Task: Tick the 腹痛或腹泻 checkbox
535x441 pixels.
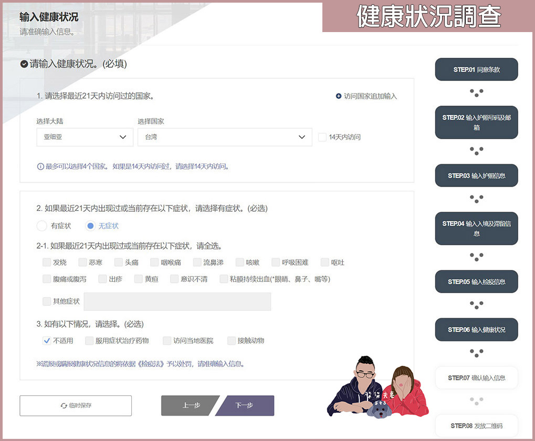Action: (47, 279)
